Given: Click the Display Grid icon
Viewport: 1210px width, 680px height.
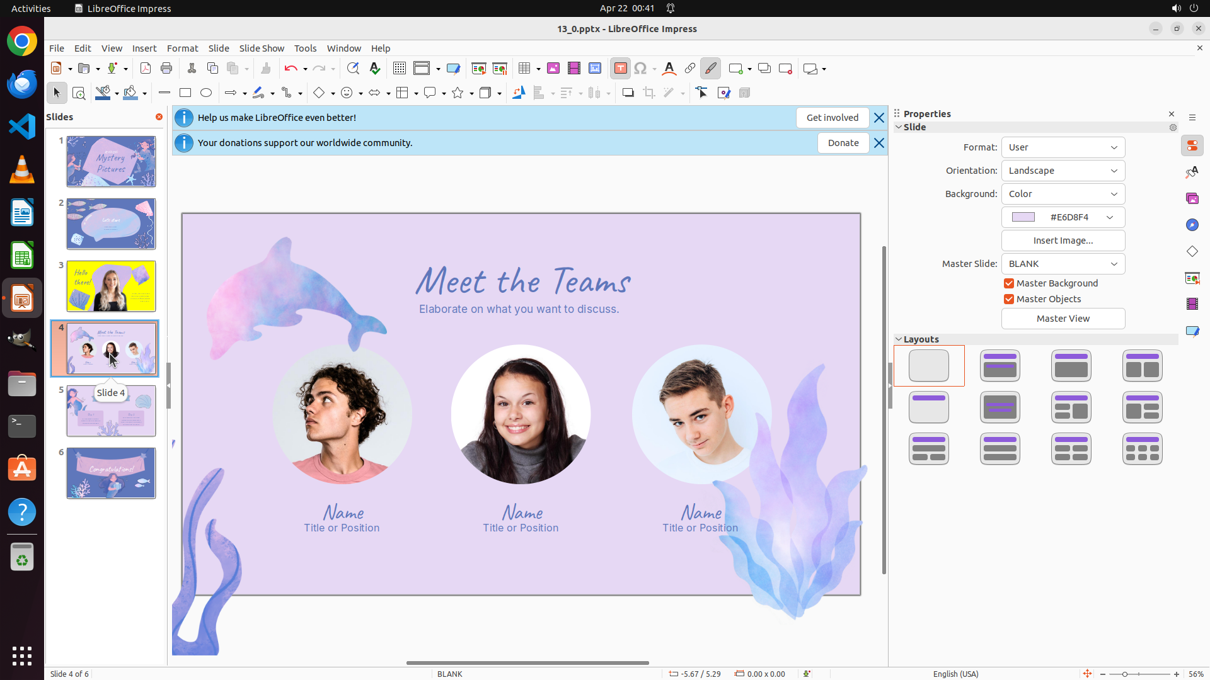Looking at the screenshot, I should pyautogui.click(x=399, y=69).
